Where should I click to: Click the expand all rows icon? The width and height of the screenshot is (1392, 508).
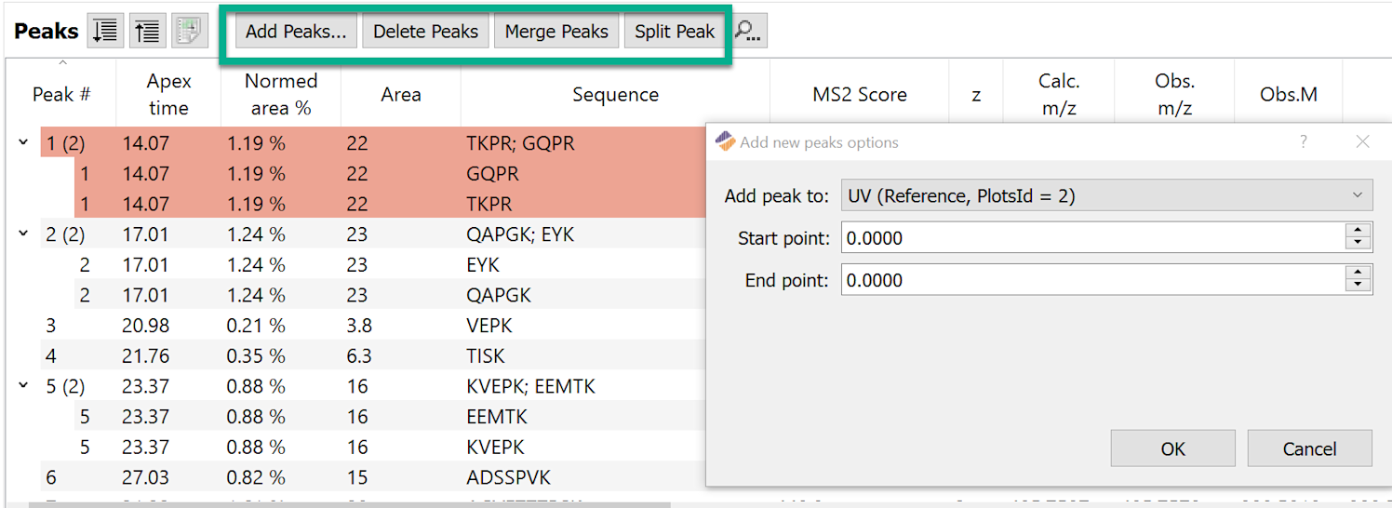pos(105,32)
